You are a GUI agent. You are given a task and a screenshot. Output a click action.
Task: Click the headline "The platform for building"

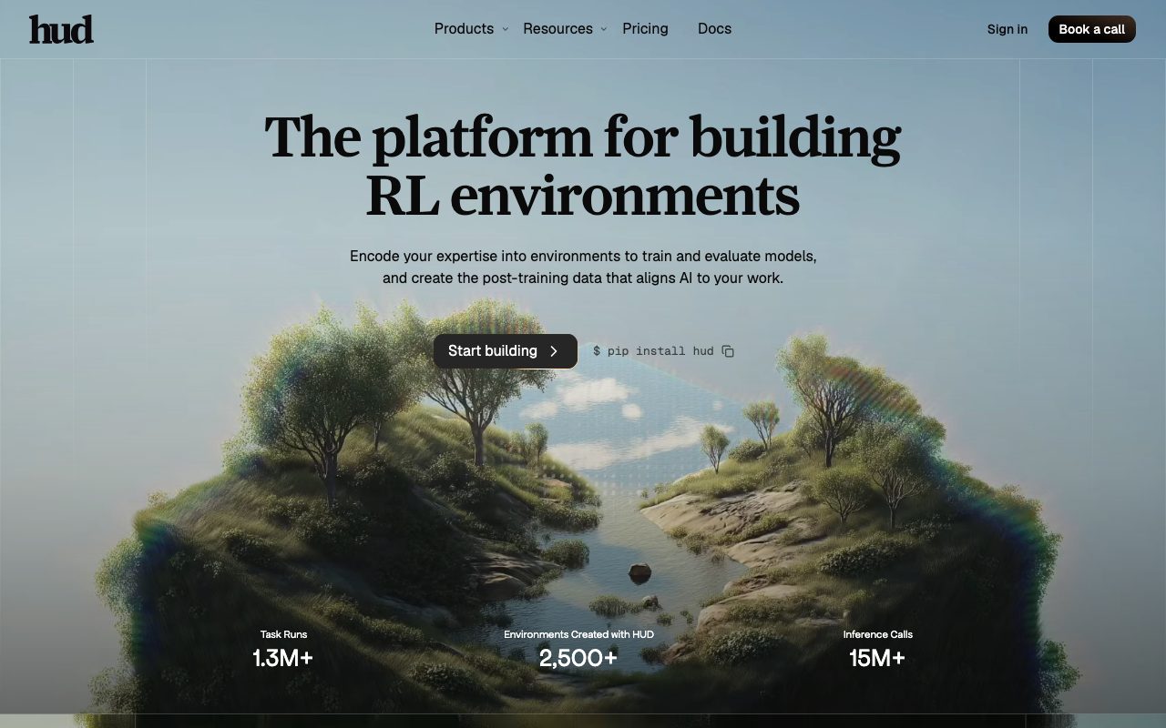coord(583,137)
